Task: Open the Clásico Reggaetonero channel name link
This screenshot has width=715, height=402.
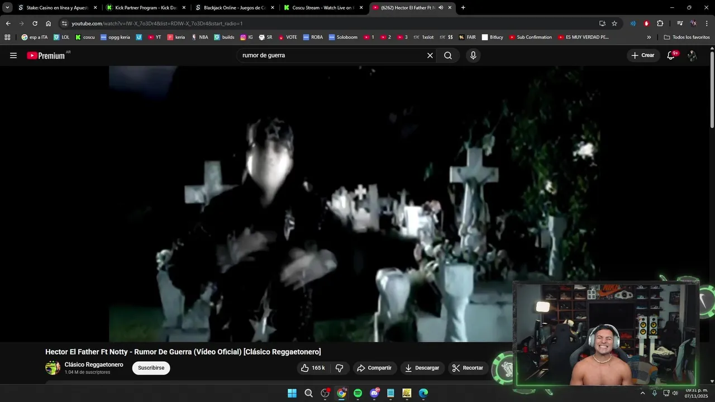Action: [x=94, y=365]
